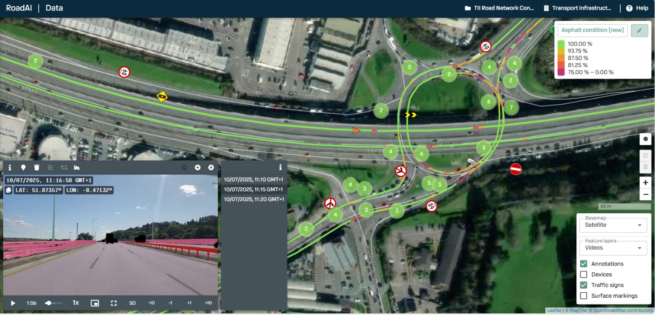
Task: Select recording 10/07/2025, 11:10 GMT+1
Action: [x=254, y=180]
